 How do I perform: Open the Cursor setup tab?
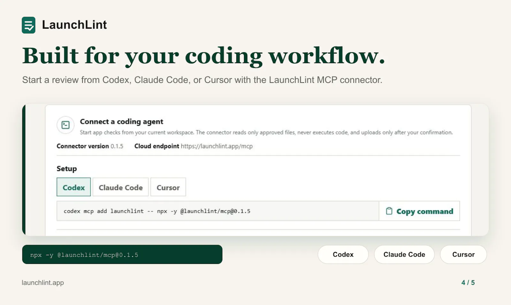168,187
